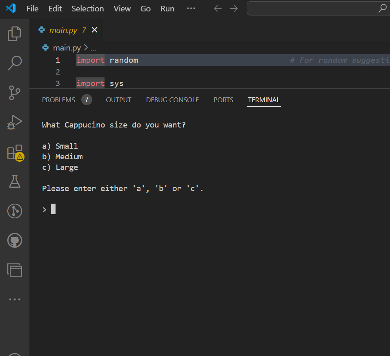390x356 pixels.
Task: Open Run and Debug view
Action: tap(14, 122)
